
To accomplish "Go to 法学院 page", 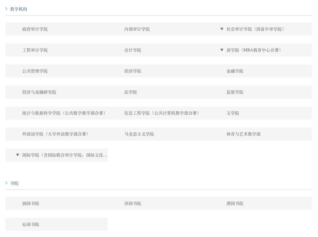I will (x=131, y=92).
